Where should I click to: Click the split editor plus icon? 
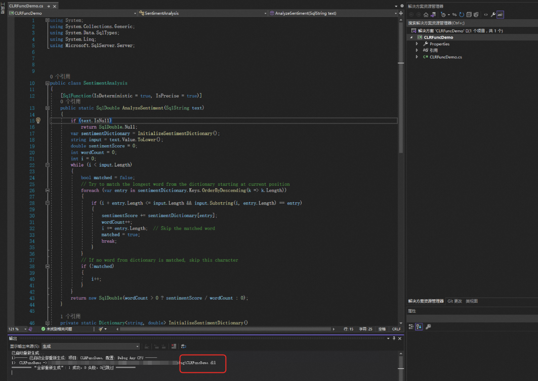click(401, 13)
